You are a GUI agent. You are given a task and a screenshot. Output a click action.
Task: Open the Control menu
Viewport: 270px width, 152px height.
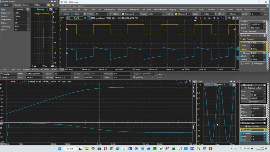pos(68,6)
